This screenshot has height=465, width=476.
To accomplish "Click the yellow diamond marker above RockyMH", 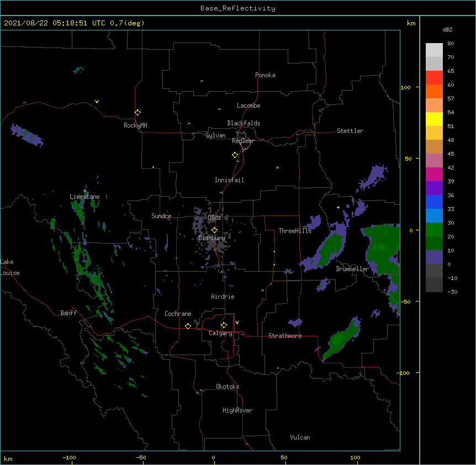I will [x=138, y=112].
